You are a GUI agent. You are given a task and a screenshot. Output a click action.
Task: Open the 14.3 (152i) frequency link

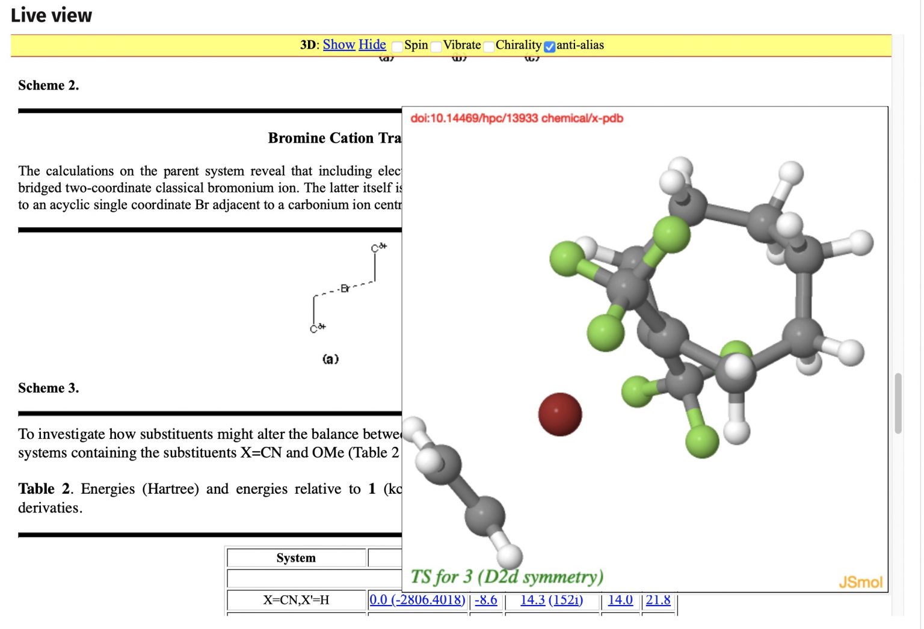coord(551,600)
